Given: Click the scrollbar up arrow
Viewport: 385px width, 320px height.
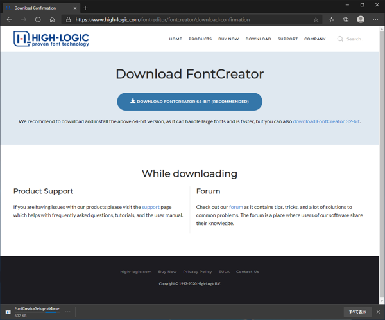Looking at the screenshot, I should (x=382, y=29).
